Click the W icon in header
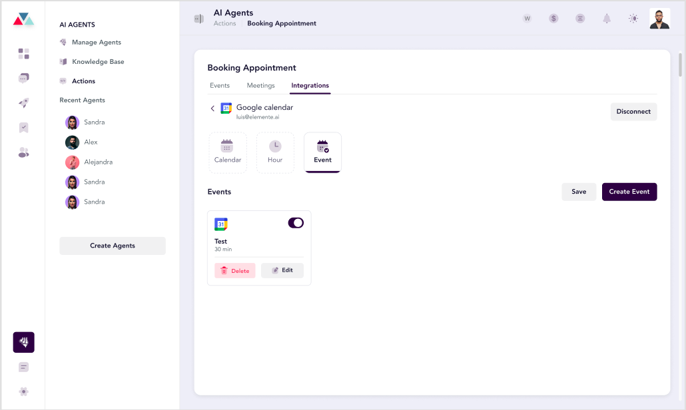The height and width of the screenshot is (410, 686). click(527, 19)
